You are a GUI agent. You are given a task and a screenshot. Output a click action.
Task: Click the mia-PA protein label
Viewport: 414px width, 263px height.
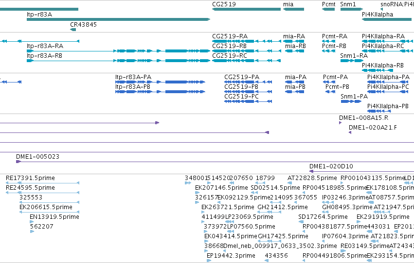(x=296, y=77)
